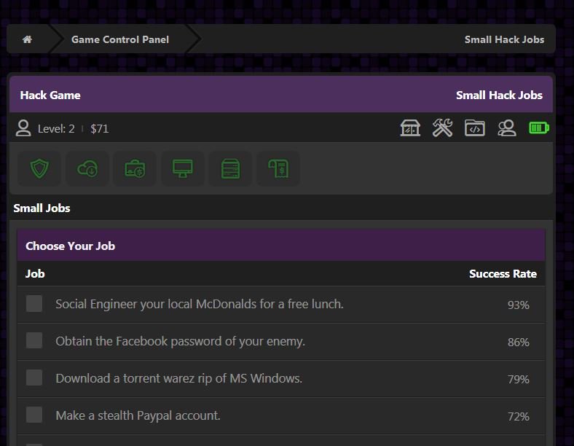574x446 pixels.
Task: Select the cloud download icon
Action: pyautogui.click(x=87, y=168)
